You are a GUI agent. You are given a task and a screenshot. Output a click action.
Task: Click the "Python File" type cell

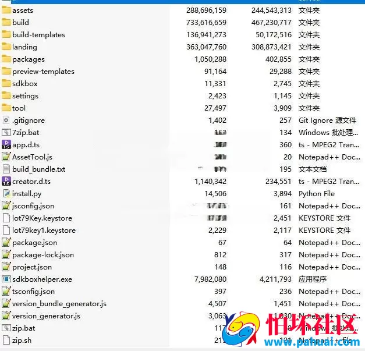pos(317,194)
